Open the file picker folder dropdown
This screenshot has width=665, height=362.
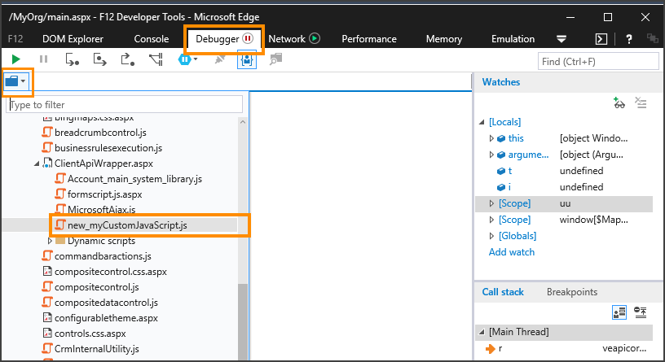pyautogui.click(x=16, y=81)
